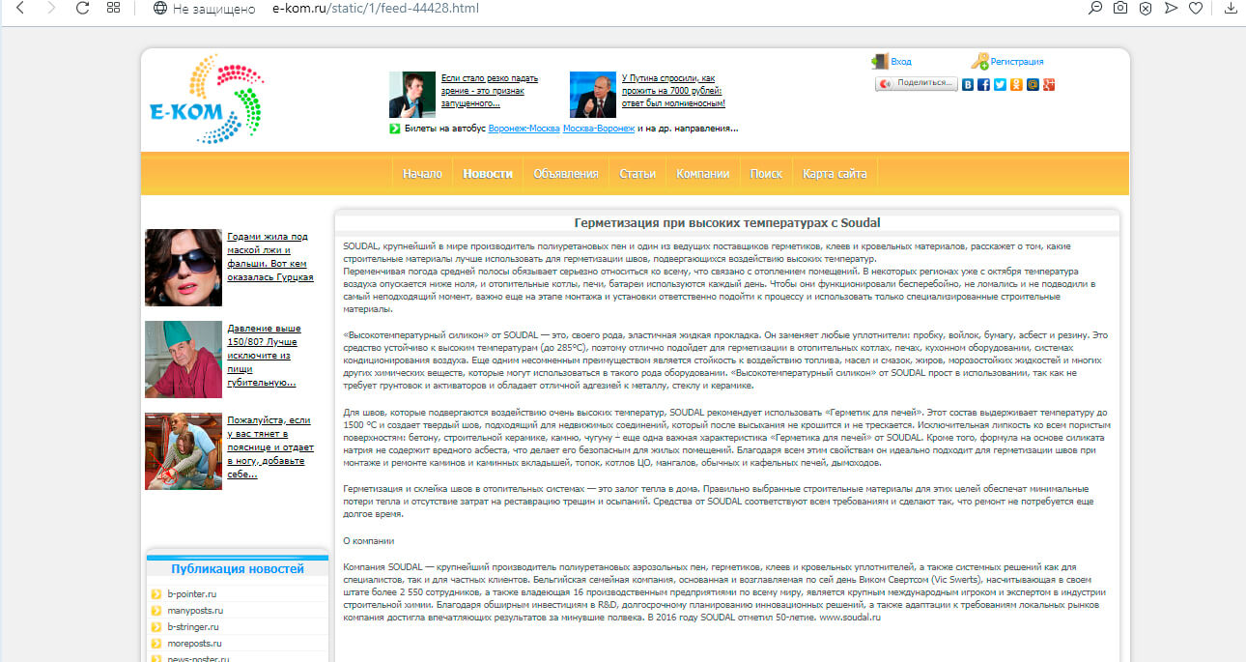This screenshot has height=662, width=1246.
Task: Open ad link about тянет в пояснице
Action: [x=270, y=447]
